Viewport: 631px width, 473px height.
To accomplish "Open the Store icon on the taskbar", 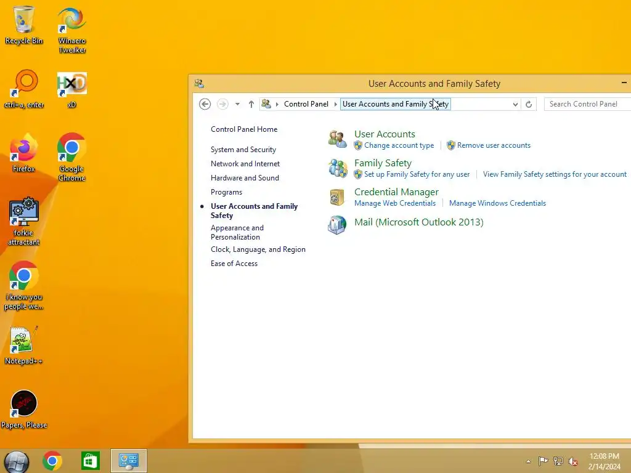I will tap(90, 461).
